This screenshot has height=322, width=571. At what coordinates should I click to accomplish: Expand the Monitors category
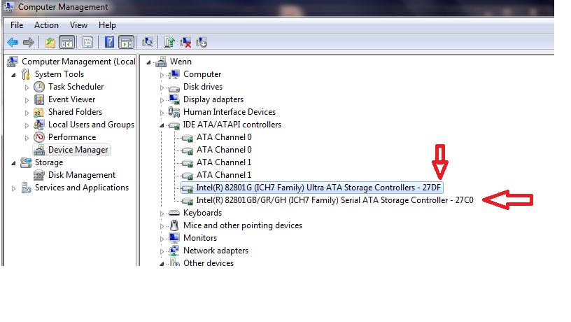click(x=162, y=239)
